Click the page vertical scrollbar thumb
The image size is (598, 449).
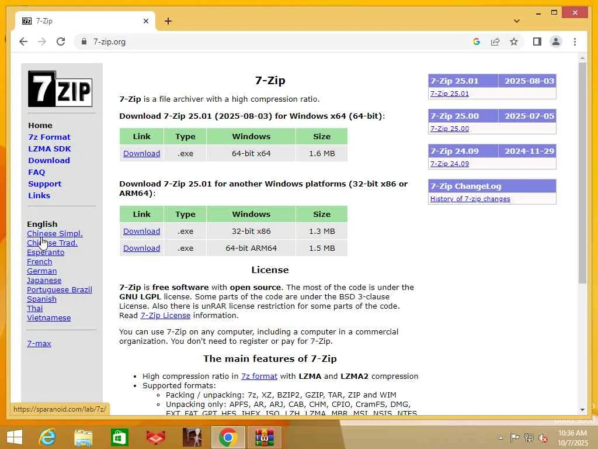pos(582,173)
